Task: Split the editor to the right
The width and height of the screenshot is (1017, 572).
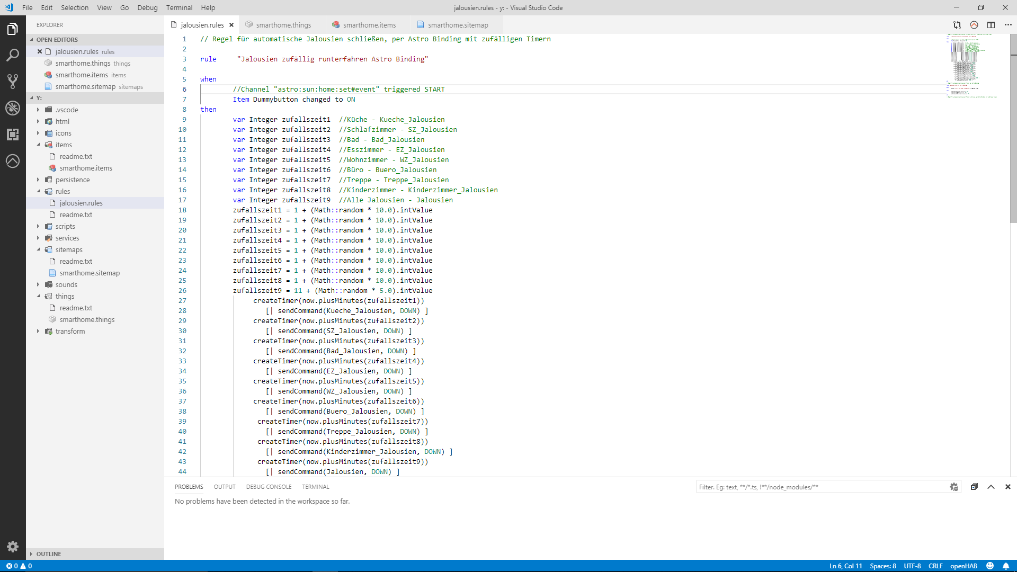Action: tap(991, 25)
